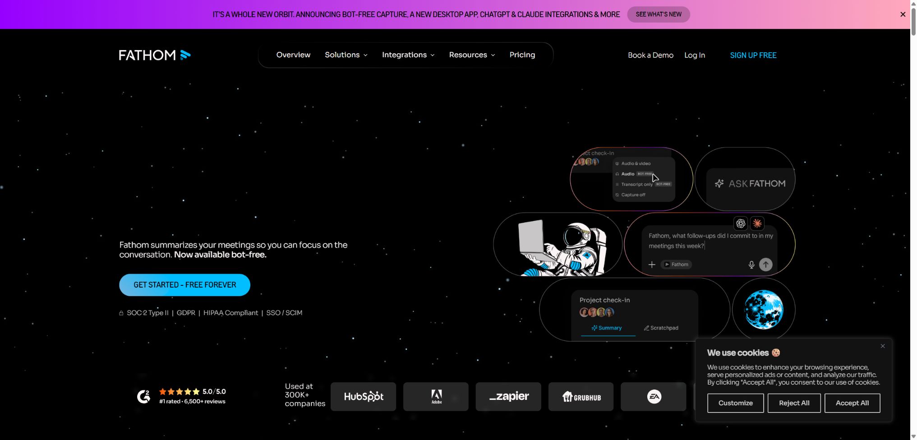Click the Book a Demo link
The height and width of the screenshot is (440, 917).
click(x=650, y=55)
